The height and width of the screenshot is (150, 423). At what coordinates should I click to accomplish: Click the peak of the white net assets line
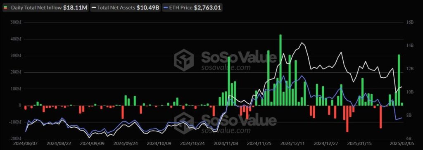[x=302, y=43]
